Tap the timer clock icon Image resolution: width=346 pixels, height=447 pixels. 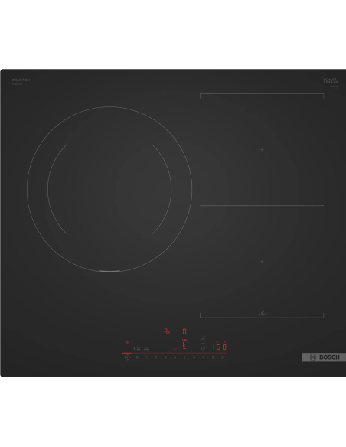[x=203, y=348]
